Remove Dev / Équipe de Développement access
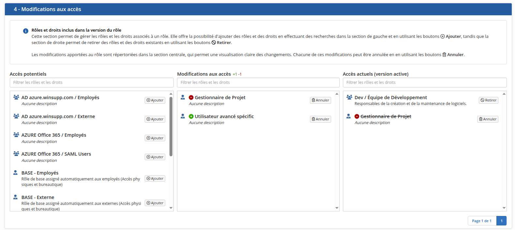Viewport: 515px width, 230px height. click(x=488, y=100)
